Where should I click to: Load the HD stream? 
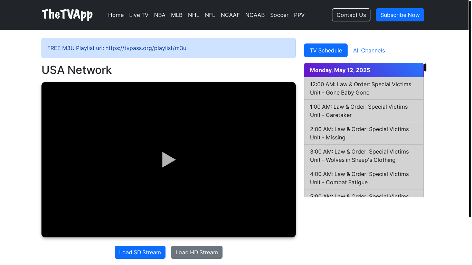(x=197, y=252)
